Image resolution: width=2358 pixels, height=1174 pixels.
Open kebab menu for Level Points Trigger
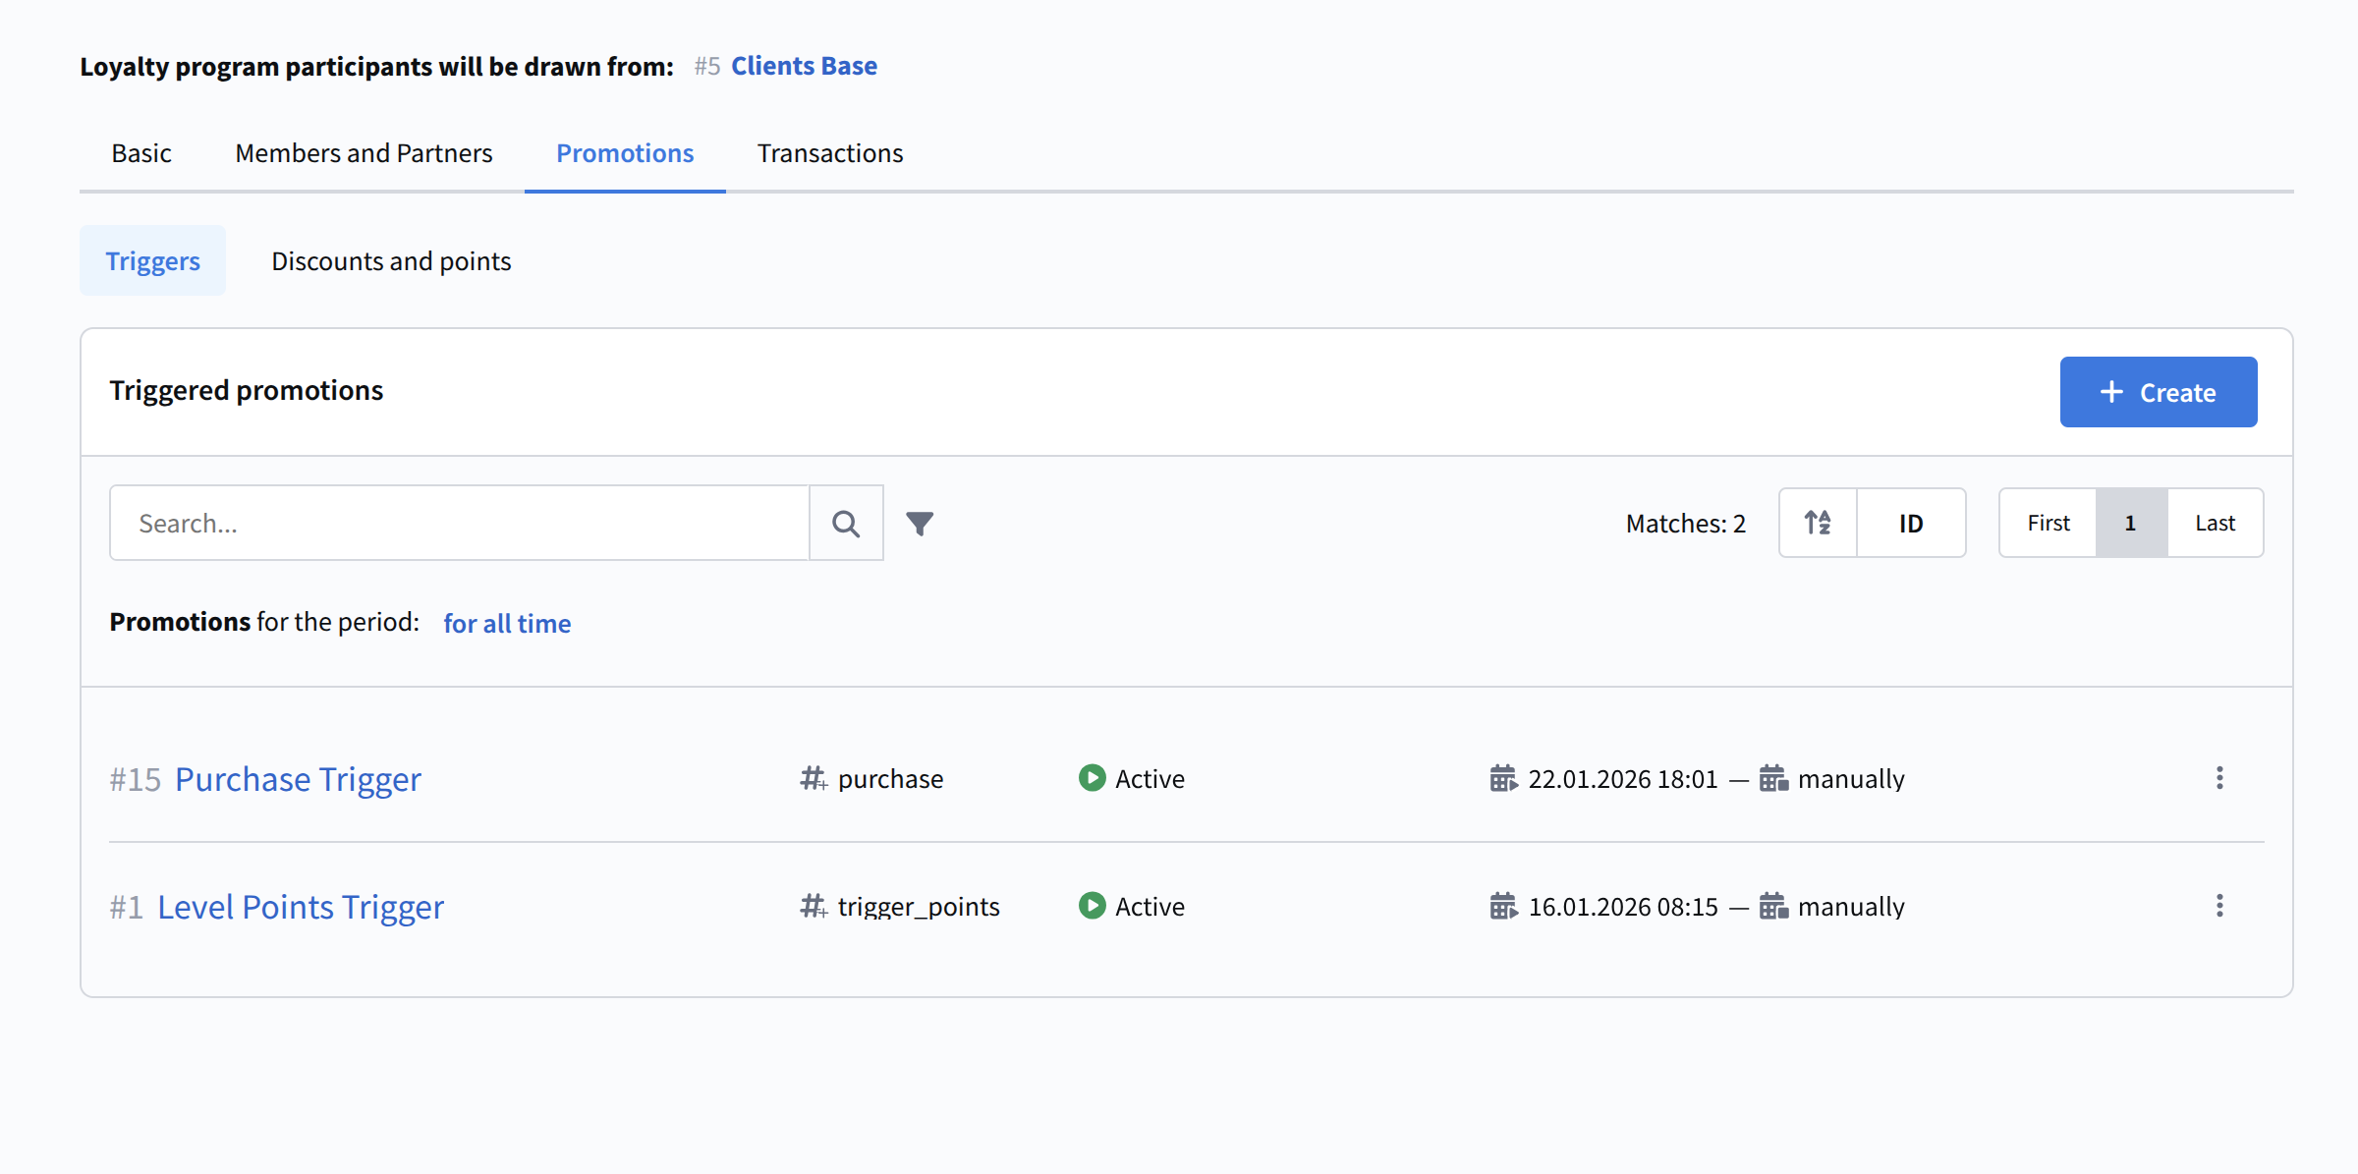tap(2218, 907)
